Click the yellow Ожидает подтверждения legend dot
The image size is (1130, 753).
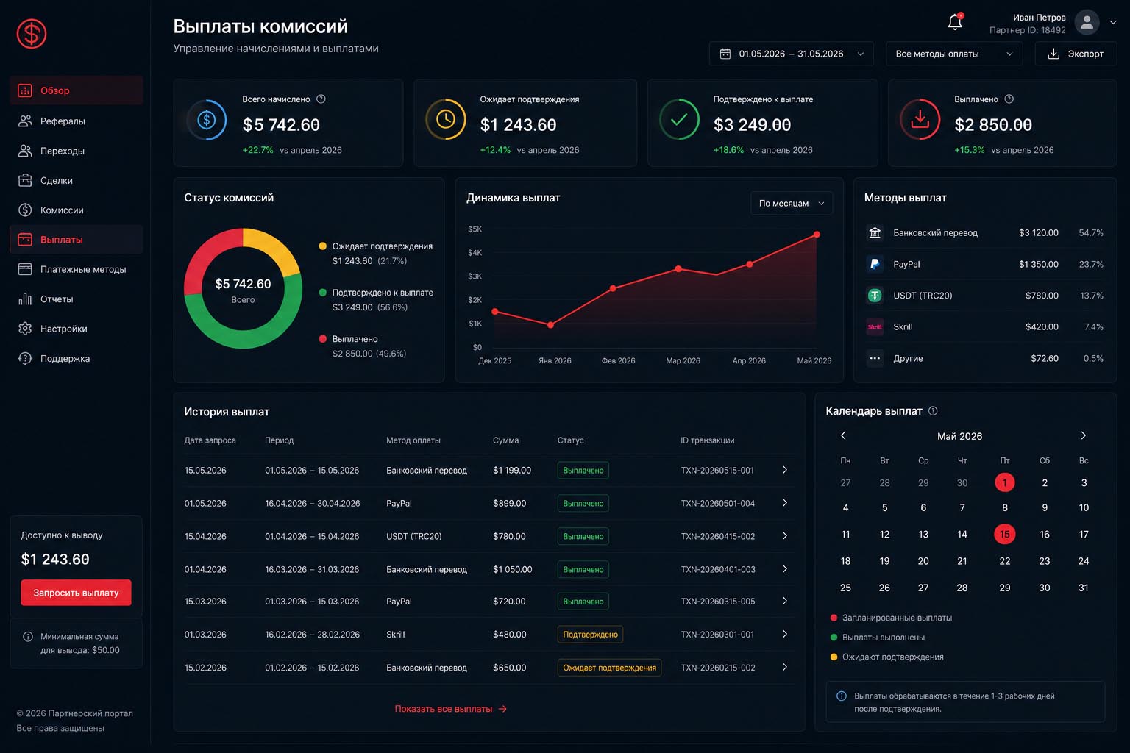click(322, 246)
